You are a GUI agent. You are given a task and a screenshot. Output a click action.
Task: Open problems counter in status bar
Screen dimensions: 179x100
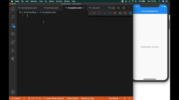click(x=34, y=98)
